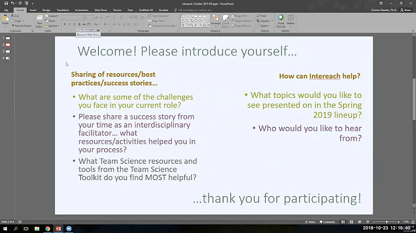
Task: Toggle text Shadow formatting
Action: pos(79,24)
